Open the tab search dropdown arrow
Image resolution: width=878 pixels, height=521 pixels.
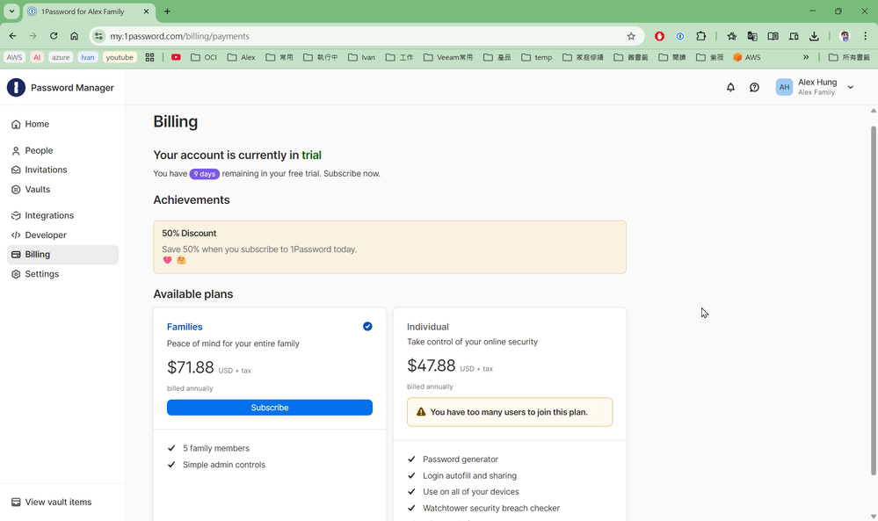point(12,11)
